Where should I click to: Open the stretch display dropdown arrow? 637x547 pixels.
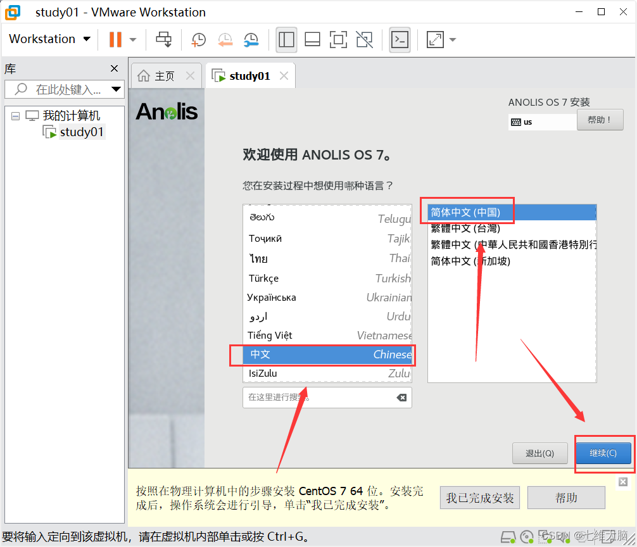click(x=453, y=40)
